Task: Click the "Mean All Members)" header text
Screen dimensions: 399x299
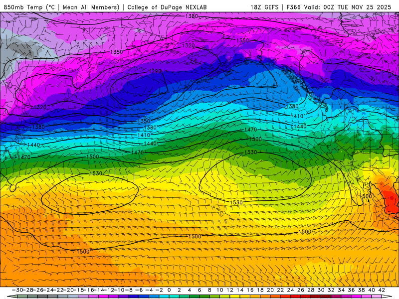Action: (x=91, y=7)
